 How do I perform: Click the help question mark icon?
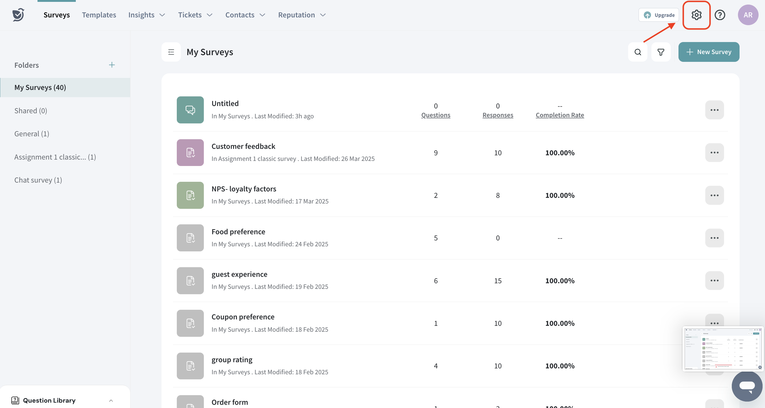click(719, 15)
